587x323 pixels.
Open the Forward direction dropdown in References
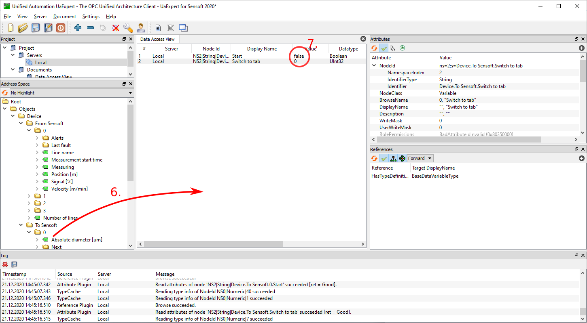point(420,158)
